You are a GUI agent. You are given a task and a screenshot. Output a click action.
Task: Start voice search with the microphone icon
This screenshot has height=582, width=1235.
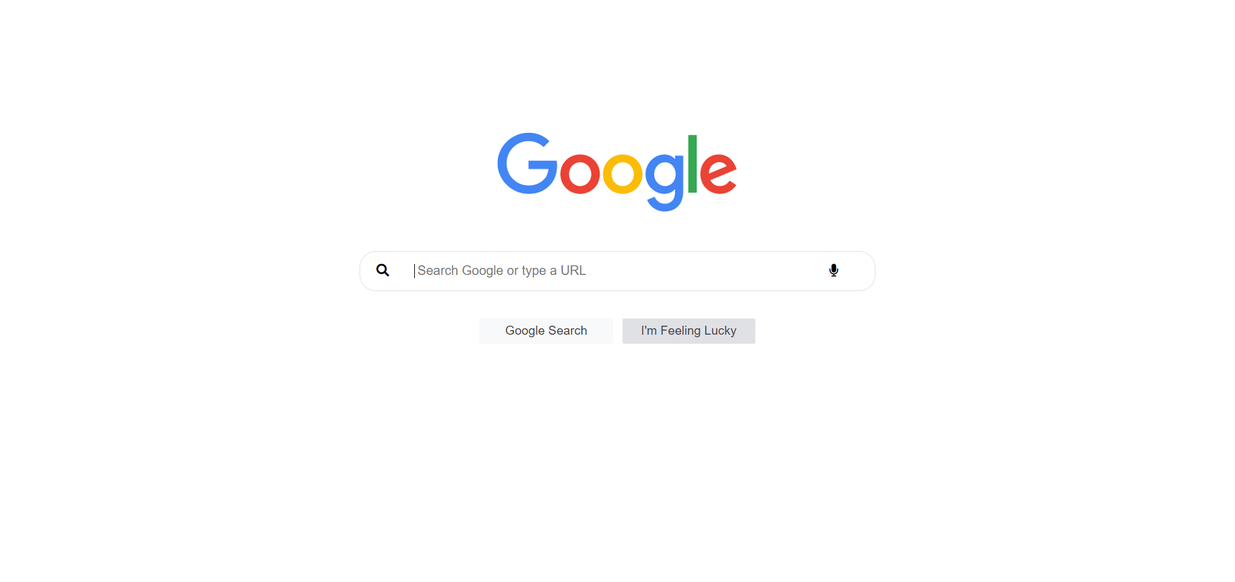pos(834,270)
